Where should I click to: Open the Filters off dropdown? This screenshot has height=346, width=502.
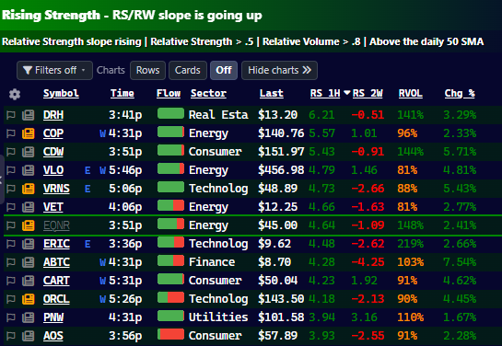point(54,70)
